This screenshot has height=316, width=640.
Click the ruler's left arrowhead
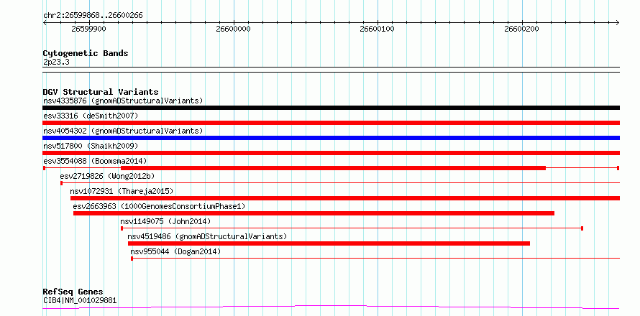(x=45, y=22)
